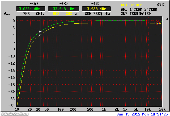Click the muted loudspeaker icon
This screenshot has height=116, width=170.
tap(164, 5)
